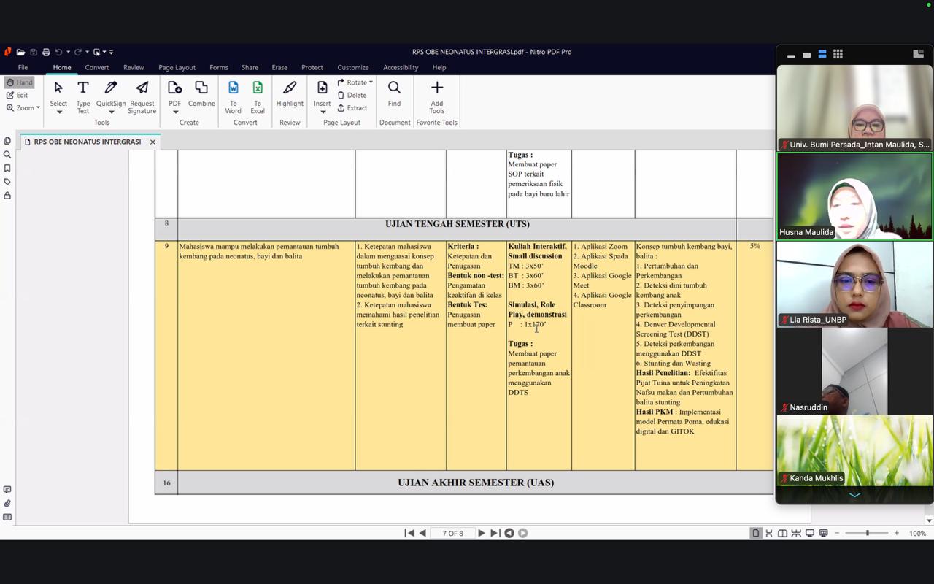Open the Forms ribbon tab
The image size is (934, 584).
tap(219, 67)
